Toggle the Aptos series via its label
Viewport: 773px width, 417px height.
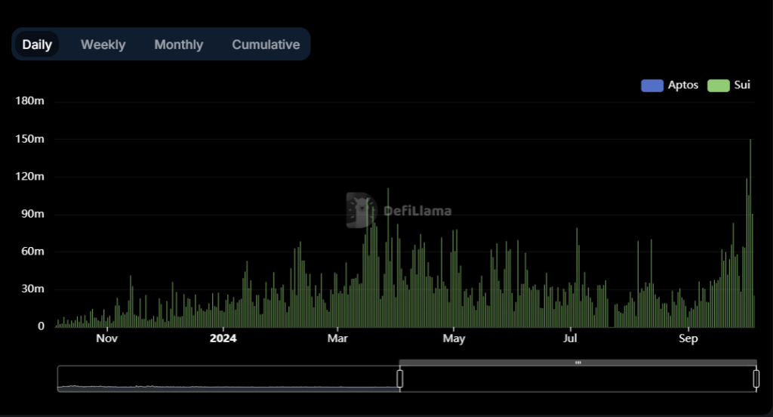pyautogui.click(x=683, y=85)
